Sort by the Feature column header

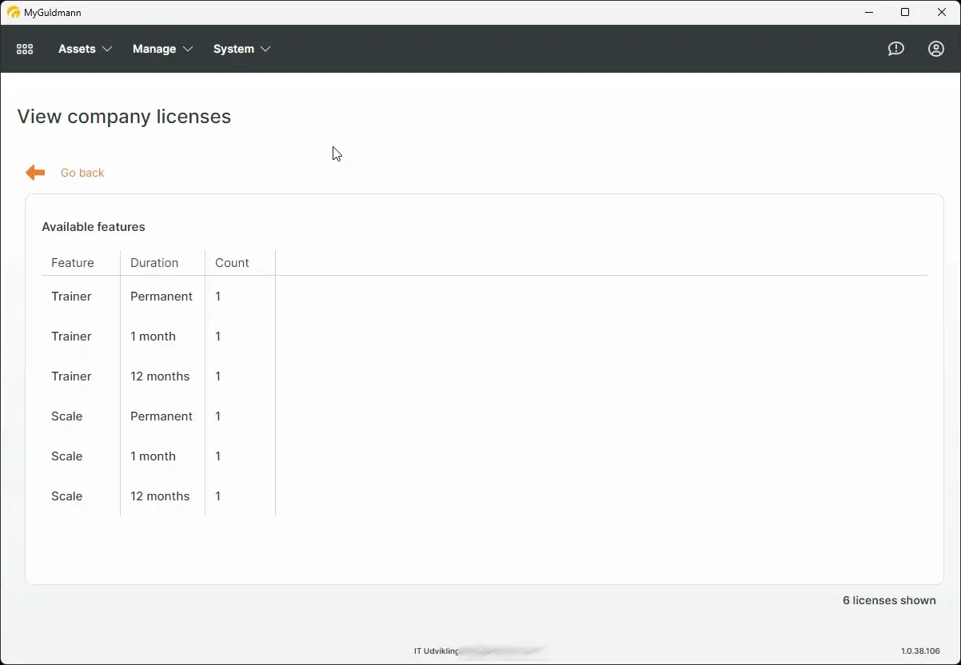pos(73,262)
